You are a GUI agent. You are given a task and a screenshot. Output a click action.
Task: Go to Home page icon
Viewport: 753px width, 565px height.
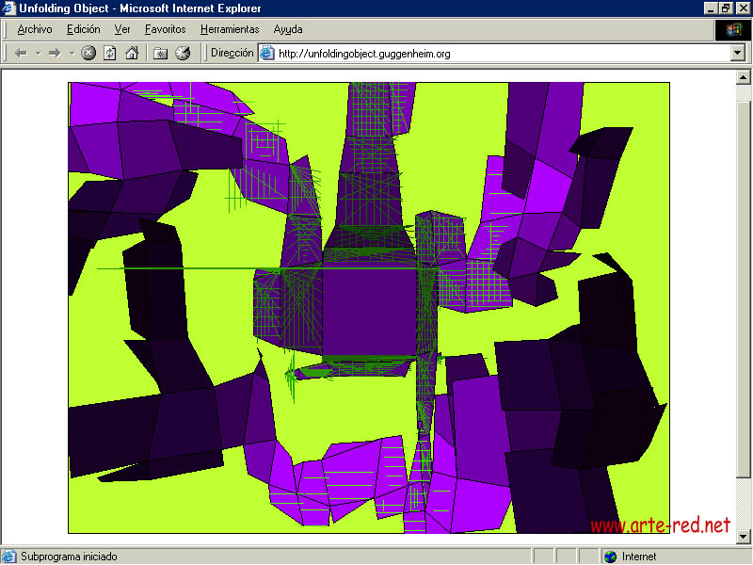pos(132,54)
